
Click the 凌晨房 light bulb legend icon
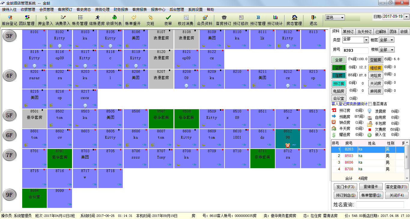click(x=369, y=111)
